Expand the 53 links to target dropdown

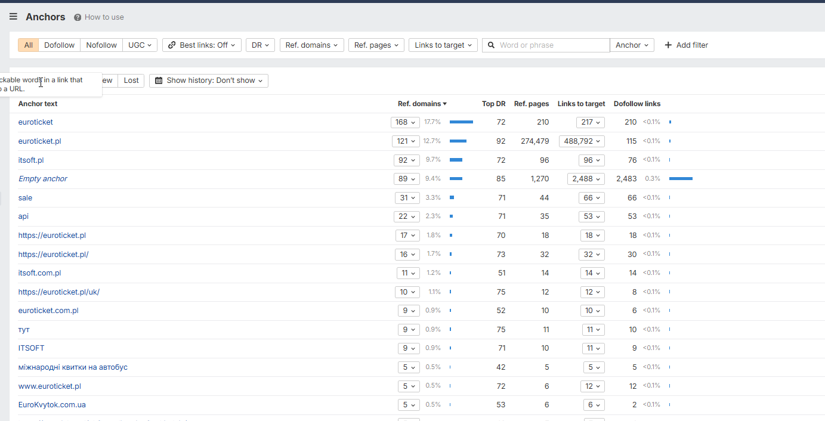(592, 216)
